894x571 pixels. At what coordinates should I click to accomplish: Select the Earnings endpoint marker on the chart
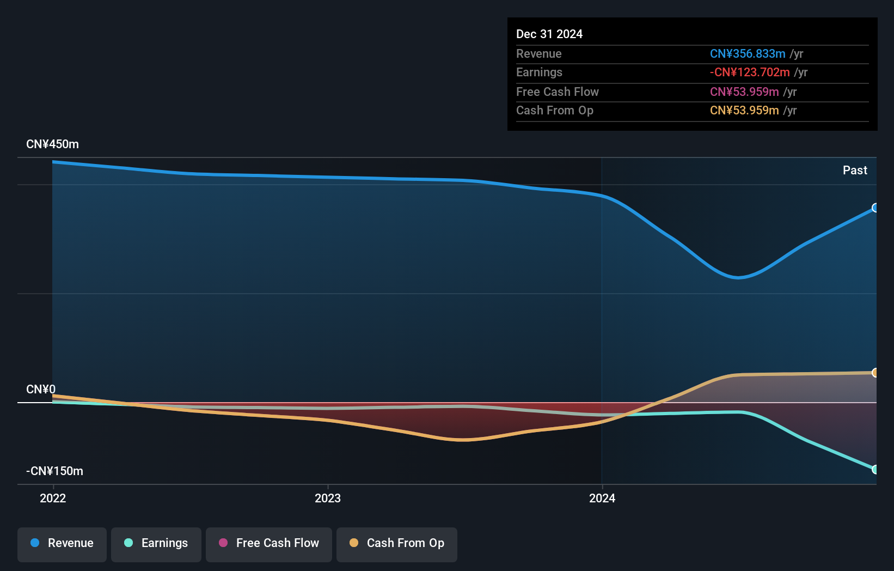pos(875,469)
